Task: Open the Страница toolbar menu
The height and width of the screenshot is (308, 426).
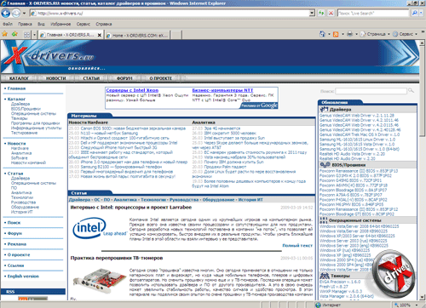Action: coord(375,34)
